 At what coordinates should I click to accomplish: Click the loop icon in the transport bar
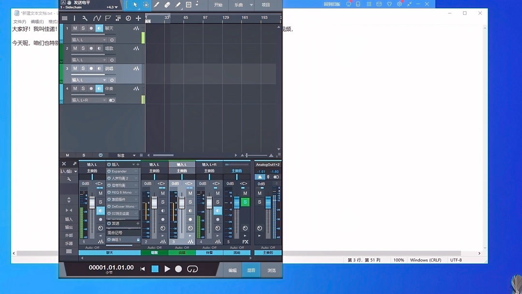pos(192,269)
